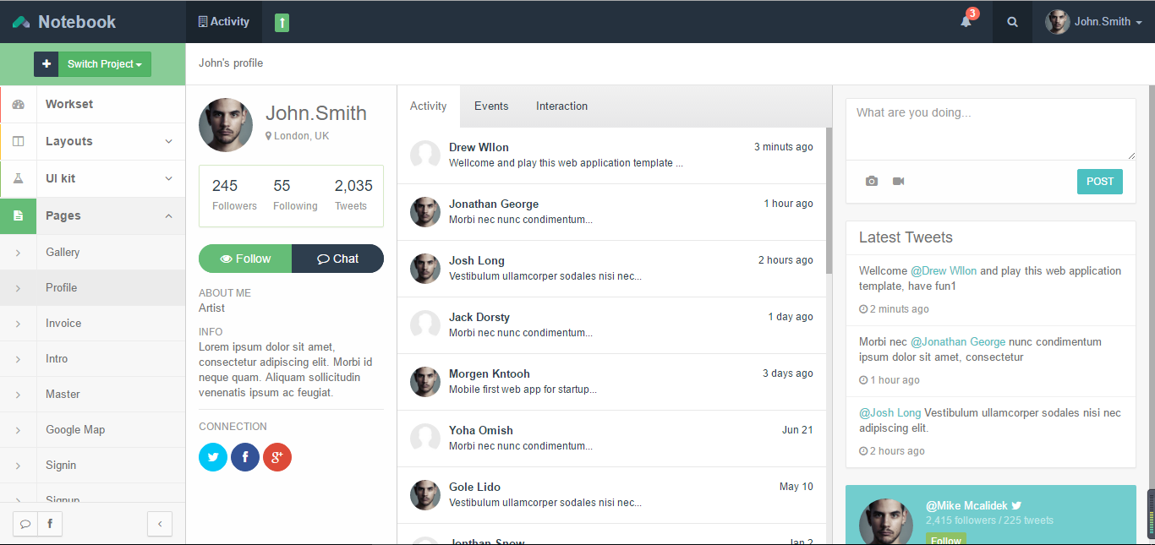Open Activity in the top navigation bar
Viewport: 1155px width, 545px height.
pyautogui.click(x=224, y=22)
